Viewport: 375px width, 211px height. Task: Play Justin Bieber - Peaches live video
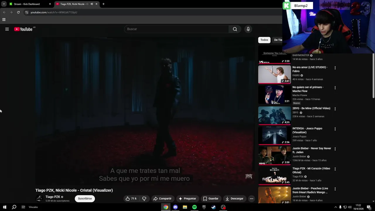coord(274,195)
